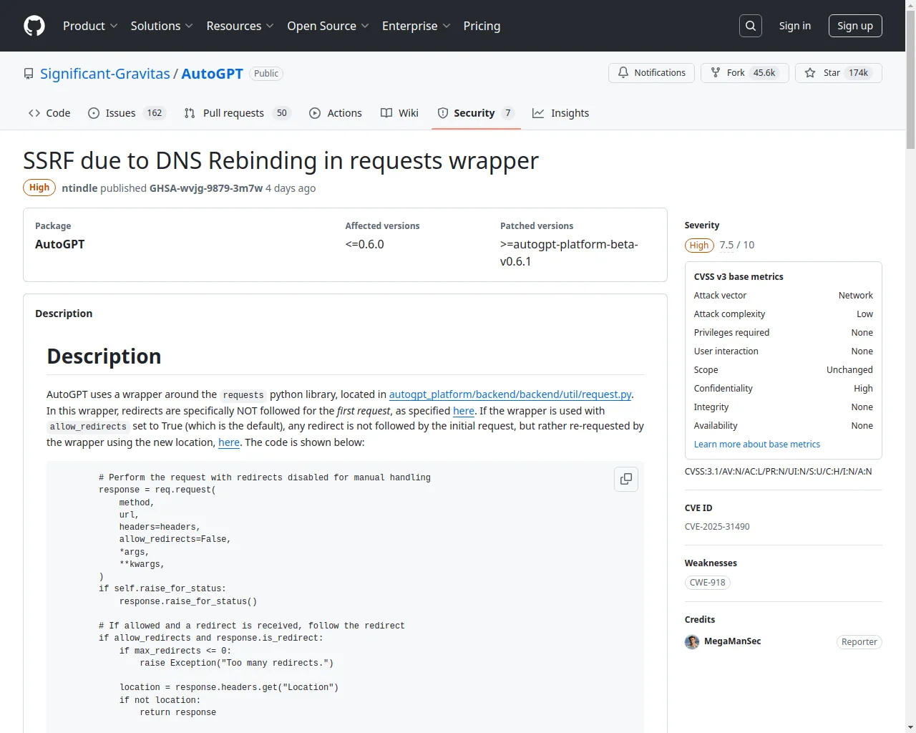Click the '4 days ago' timestamp
This screenshot has height=733, width=916.
pos(291,188)
